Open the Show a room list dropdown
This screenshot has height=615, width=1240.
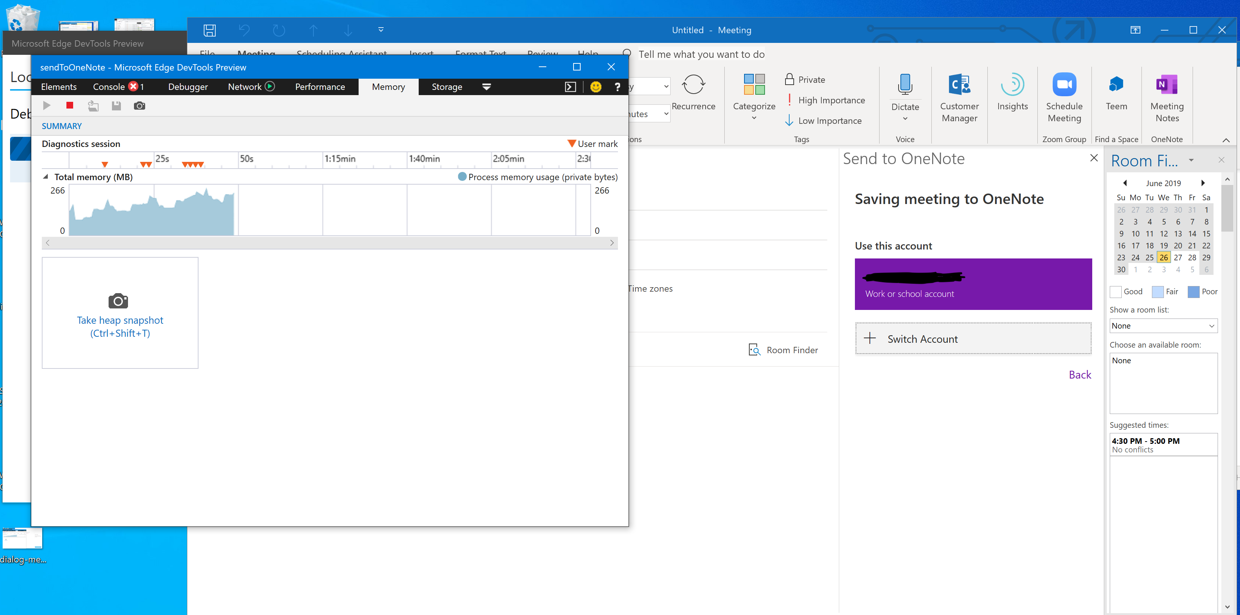click(1163, 326)
